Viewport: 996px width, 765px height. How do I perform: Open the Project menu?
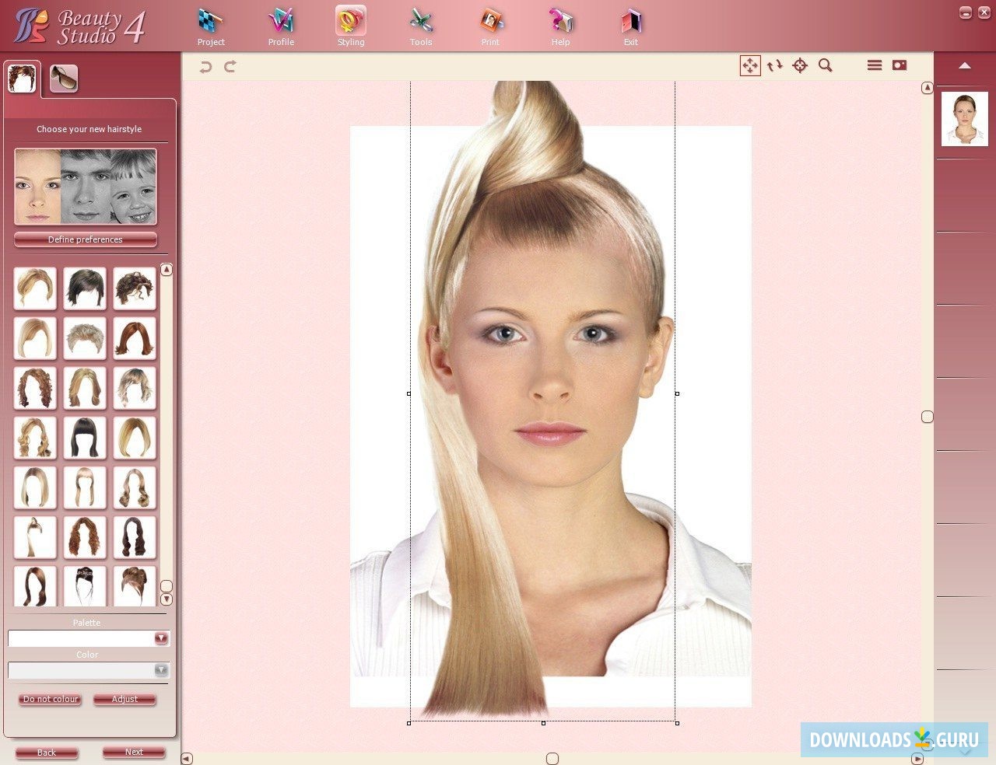pos(210,27)
